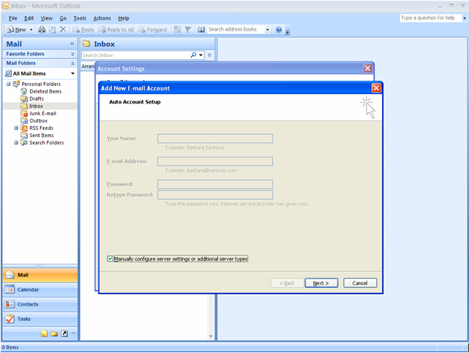Click the Help question mark icon
The height and width of the screenshot is (353, 469).
pos(279,30)
